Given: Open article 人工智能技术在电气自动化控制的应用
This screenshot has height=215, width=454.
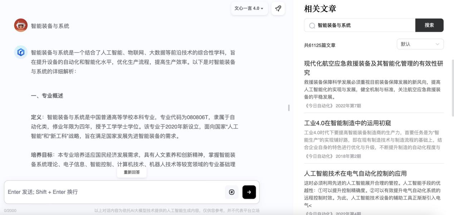Looking at the screenshot, I should (x=355, y=174).
